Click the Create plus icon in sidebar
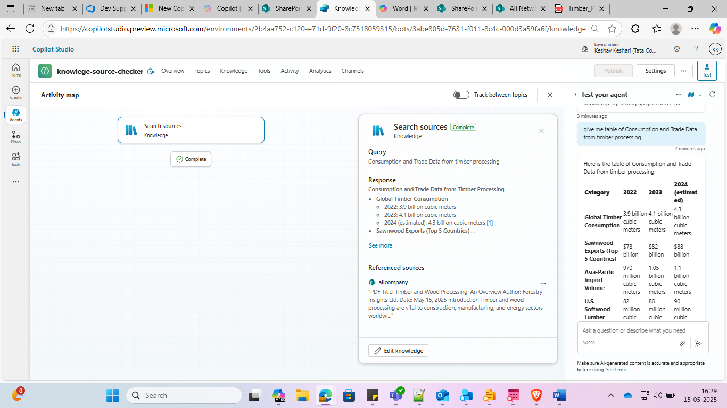The image size is (727, 408). (x=16, y=92)
